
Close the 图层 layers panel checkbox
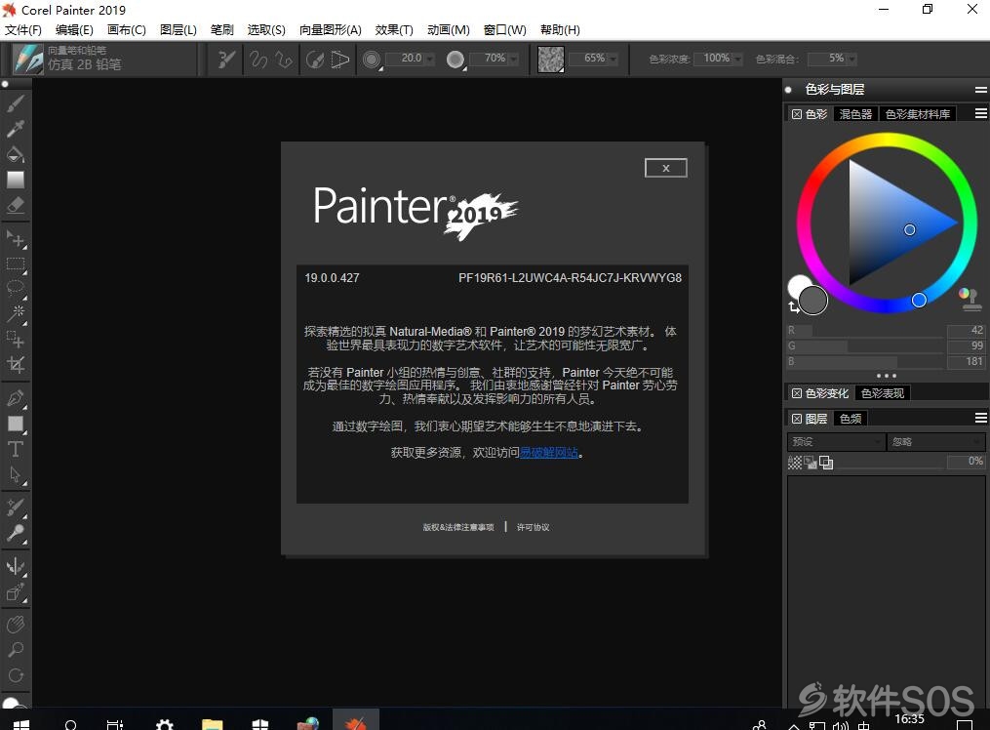(797, 419)
